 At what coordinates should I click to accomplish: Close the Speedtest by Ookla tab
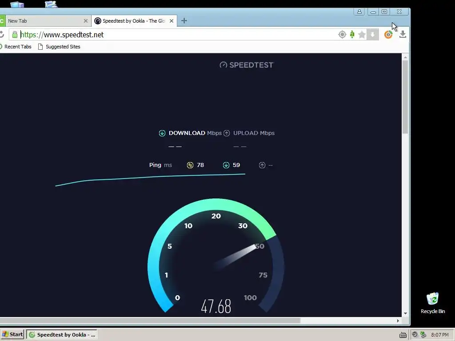click(x=172, y=21)
